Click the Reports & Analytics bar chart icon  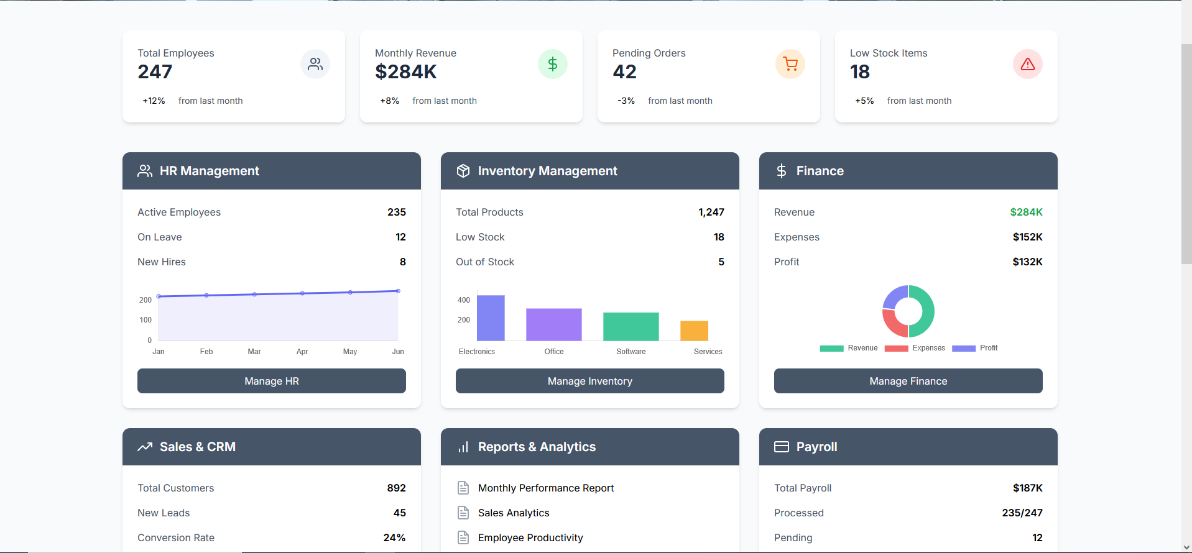pyautogui.click(x=463, y=447)
